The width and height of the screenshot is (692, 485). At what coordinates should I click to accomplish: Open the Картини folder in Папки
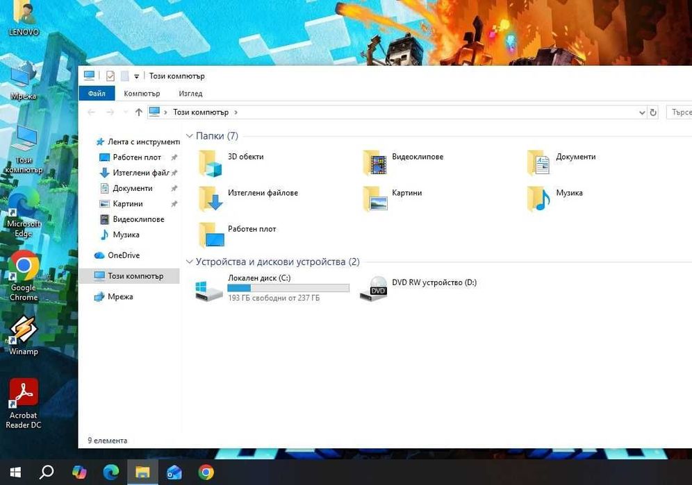[393, 198]
